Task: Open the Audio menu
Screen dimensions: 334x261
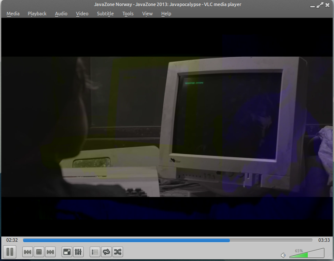Action: pos(61,14)
